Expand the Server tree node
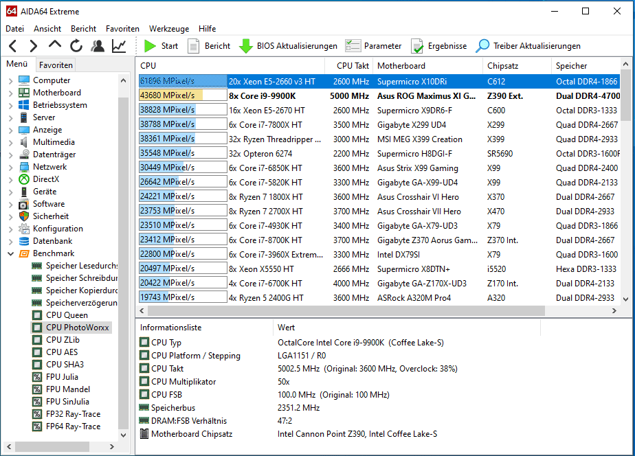Image resolution: width=635 pixels, height=456 pixels. (x=10, y=117)
